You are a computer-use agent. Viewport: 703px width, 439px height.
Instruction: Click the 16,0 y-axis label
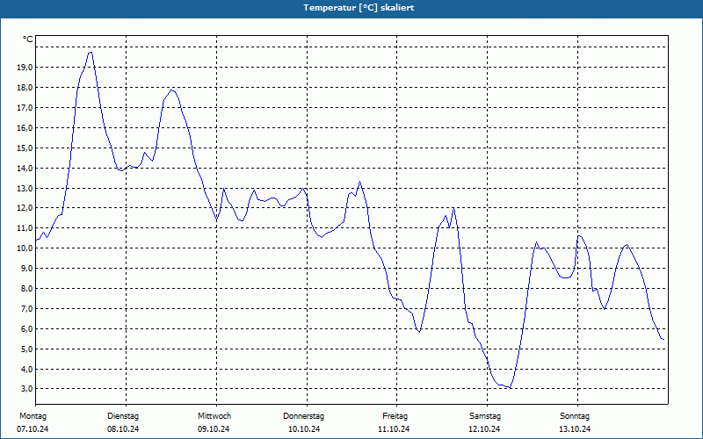[25, 127]
